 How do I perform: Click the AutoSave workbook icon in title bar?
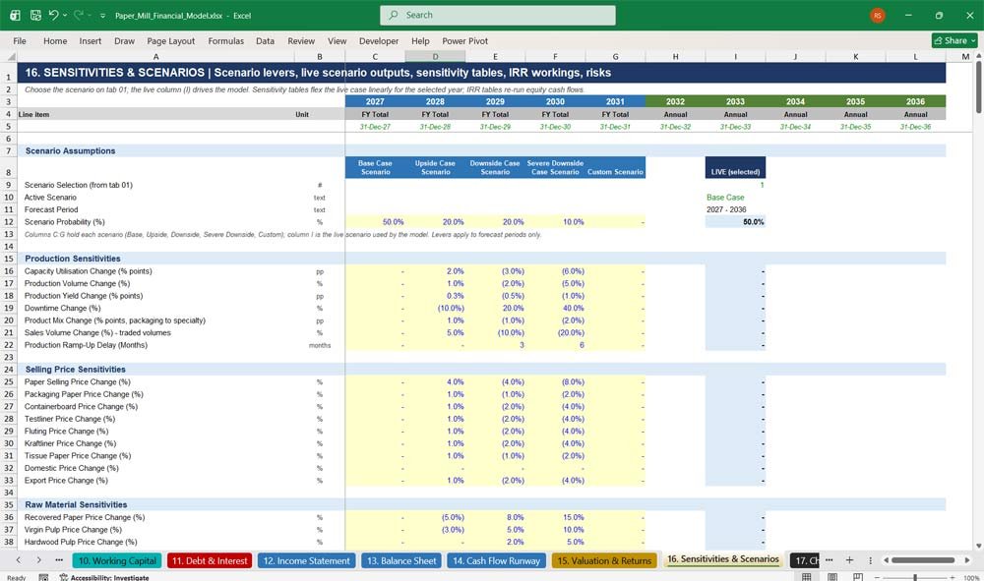15,15
